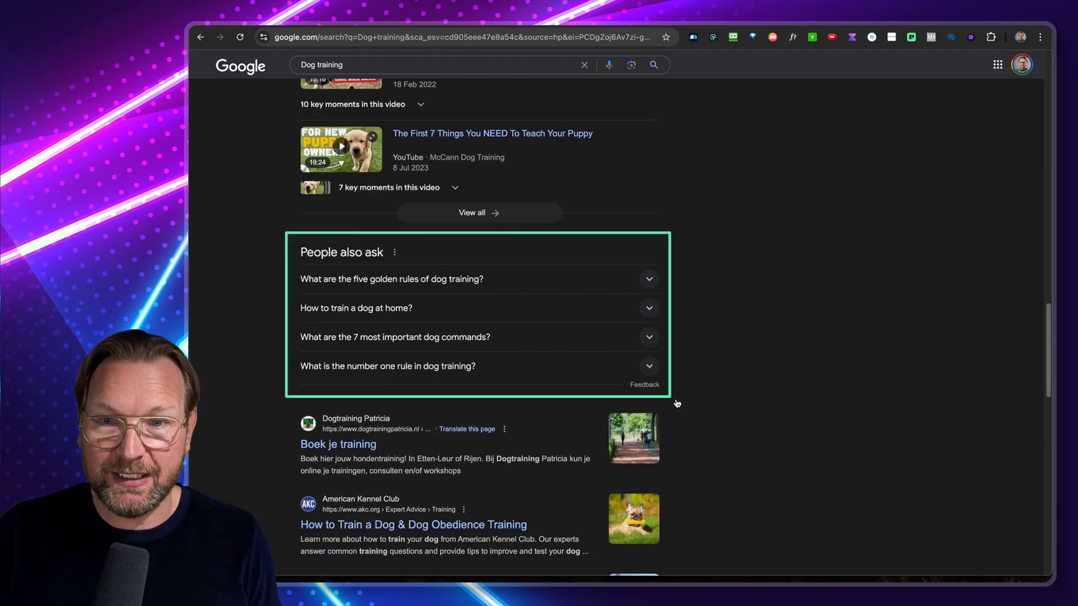Viewport: 1078px width, 606px height.
Task: Expand How to train a dog at home
Action: coord(480,308)
